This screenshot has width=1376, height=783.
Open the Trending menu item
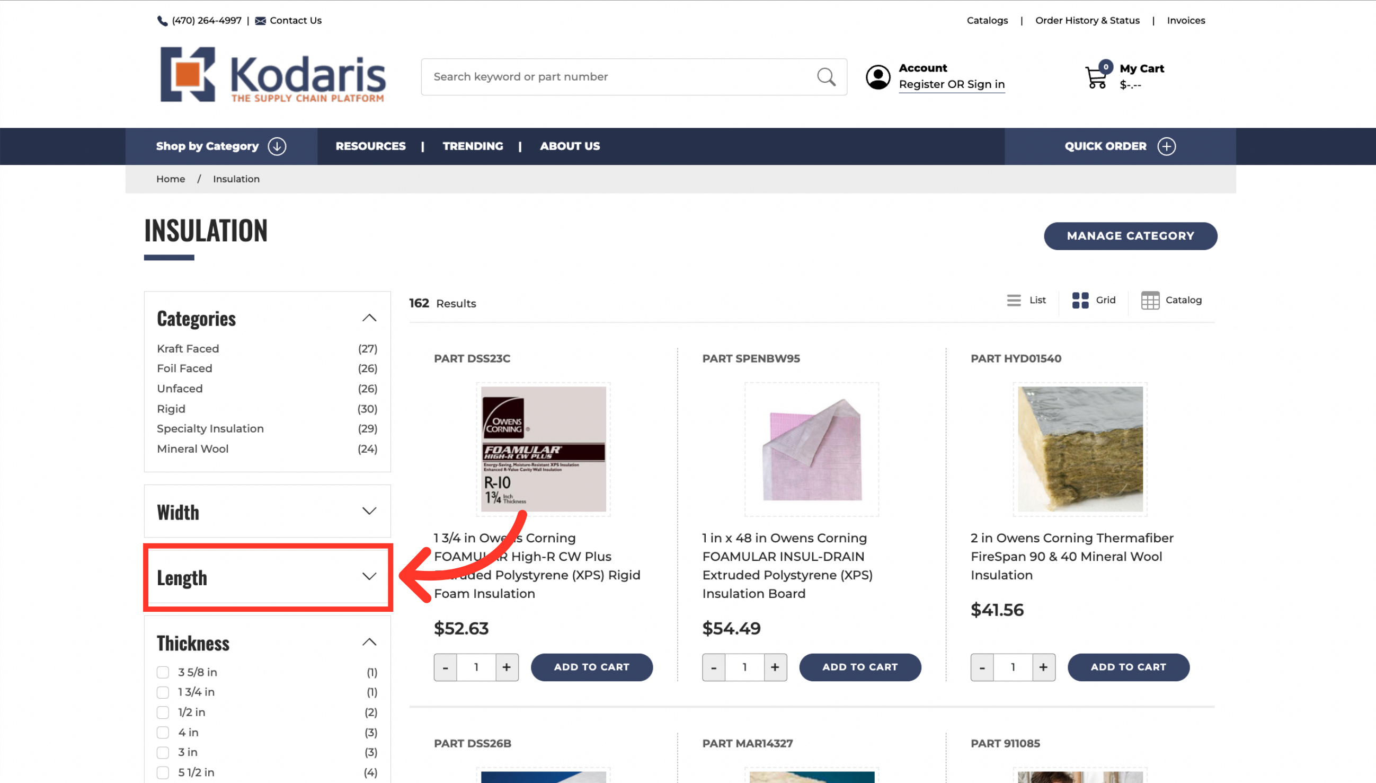tap(473, 146)
